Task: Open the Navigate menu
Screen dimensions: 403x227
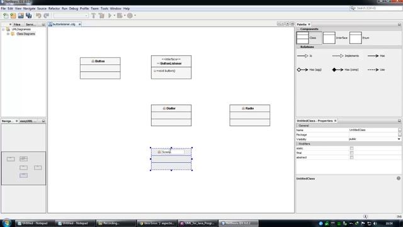Action: pyautogui.click(x=30, y=8)
